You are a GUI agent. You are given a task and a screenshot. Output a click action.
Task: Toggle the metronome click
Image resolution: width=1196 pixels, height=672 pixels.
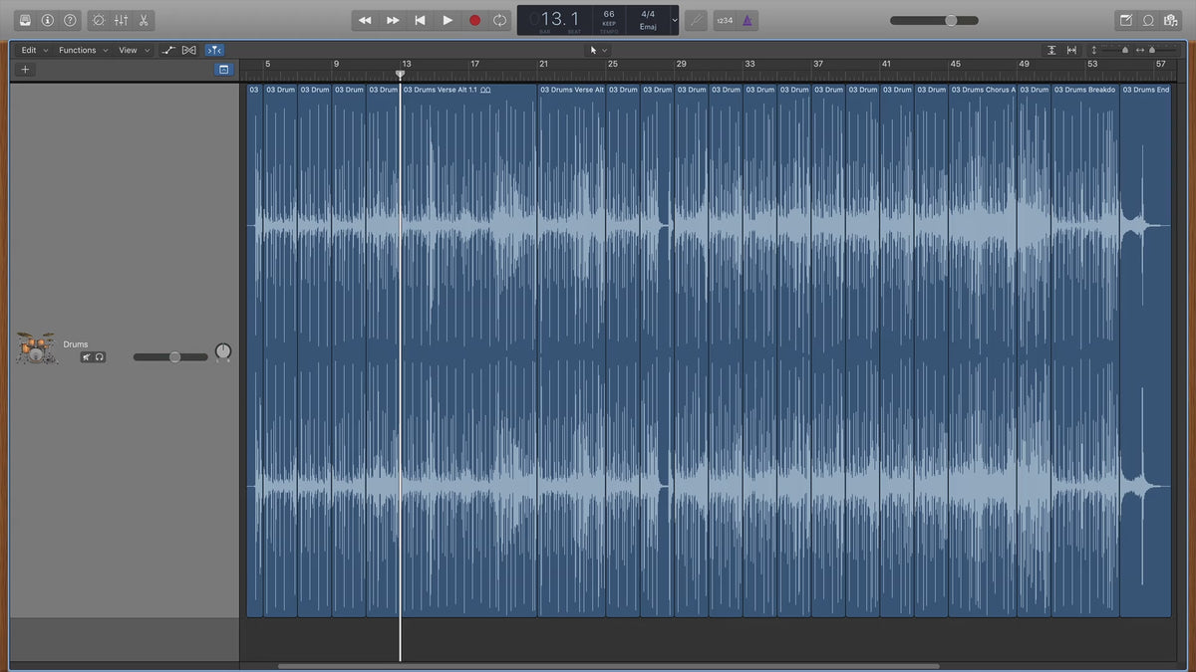click(747, 20)
